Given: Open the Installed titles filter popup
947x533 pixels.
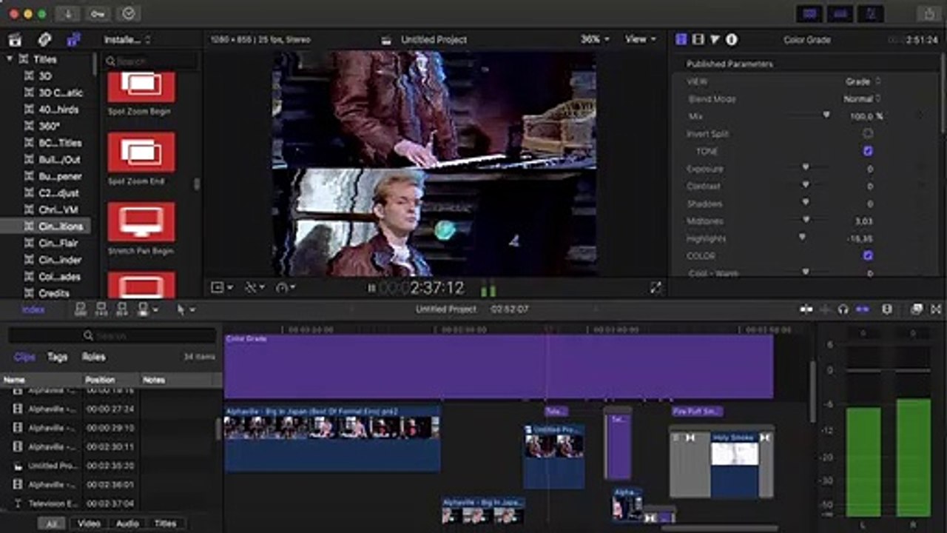Looking at the screenshot, I should pos(127,40).
